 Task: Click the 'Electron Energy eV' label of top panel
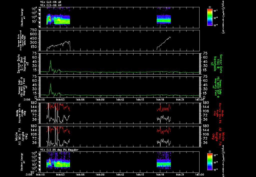[x=23, y=17]
